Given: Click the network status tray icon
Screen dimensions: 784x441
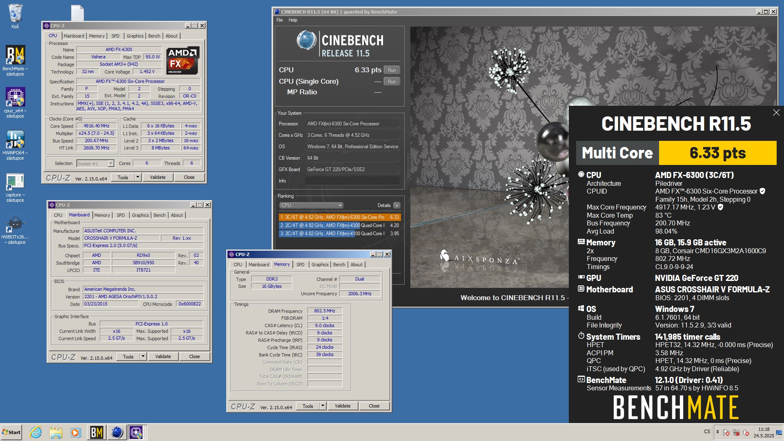Looking at the screenshot, I should tap(736, 432).
